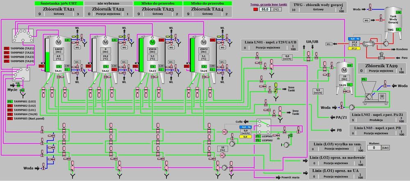Click the pump below tank TA29

click(x=352, y=107)
